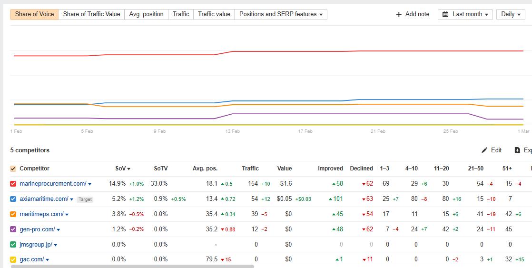Click the Add note plus icon
Screen dimensions: 532x268
click(x=399, y=14)
